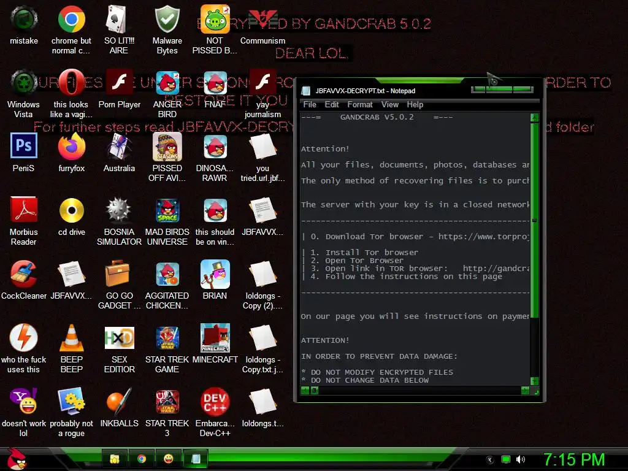Launch the 'BEEP BEEP' VLC cone icon
628x471 pixels.
click(71, 338)
